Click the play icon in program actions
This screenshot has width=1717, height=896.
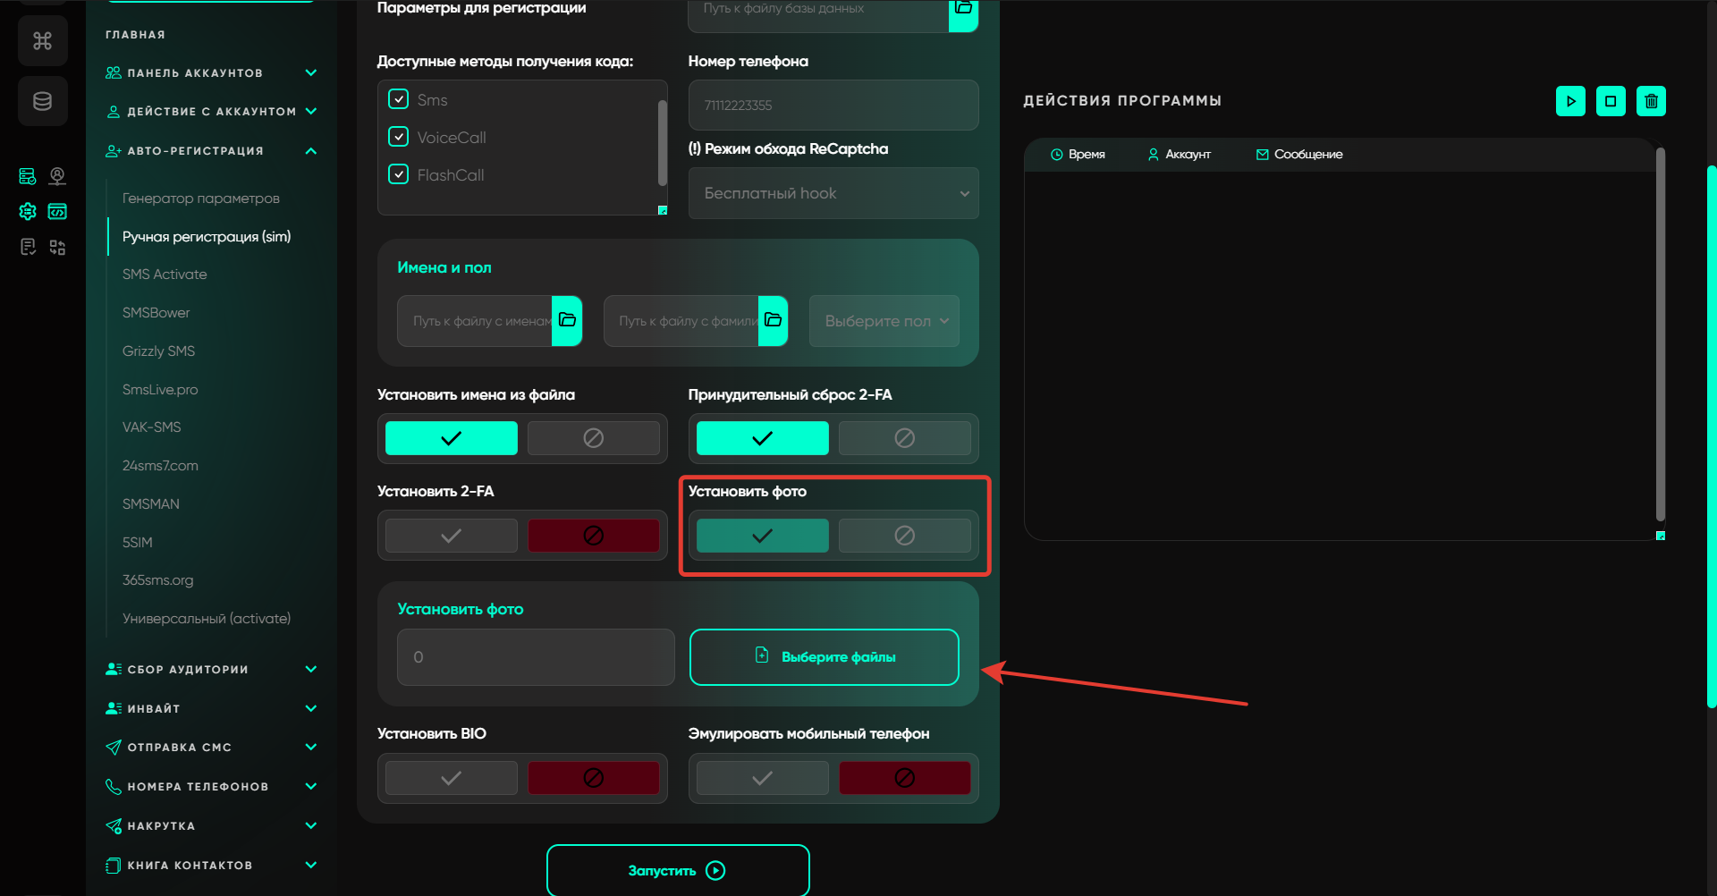coord(1570,101)
